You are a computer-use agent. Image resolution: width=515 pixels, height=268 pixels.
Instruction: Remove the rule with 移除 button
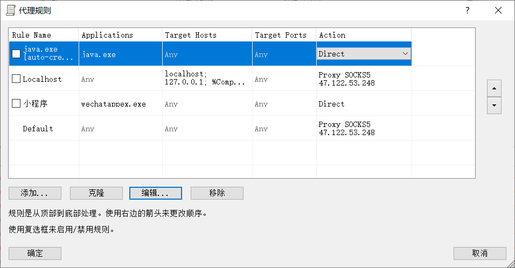click(217, 193)
